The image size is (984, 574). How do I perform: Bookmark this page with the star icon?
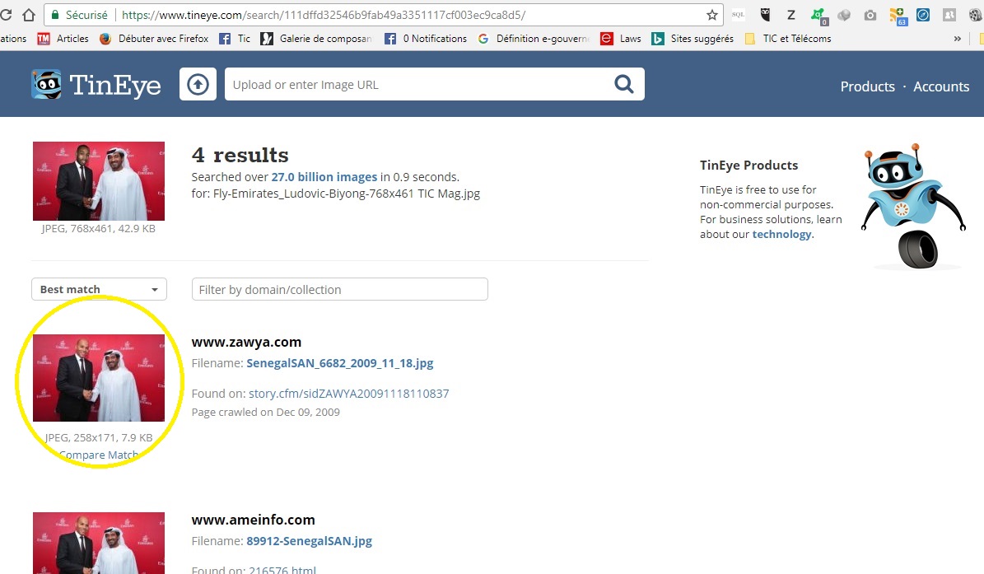tap(711, 15)
